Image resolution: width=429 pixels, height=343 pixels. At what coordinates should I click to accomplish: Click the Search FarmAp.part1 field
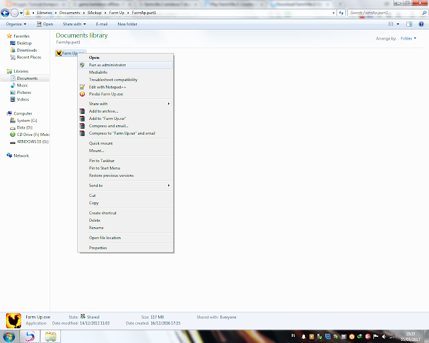[x=384, y=13]
